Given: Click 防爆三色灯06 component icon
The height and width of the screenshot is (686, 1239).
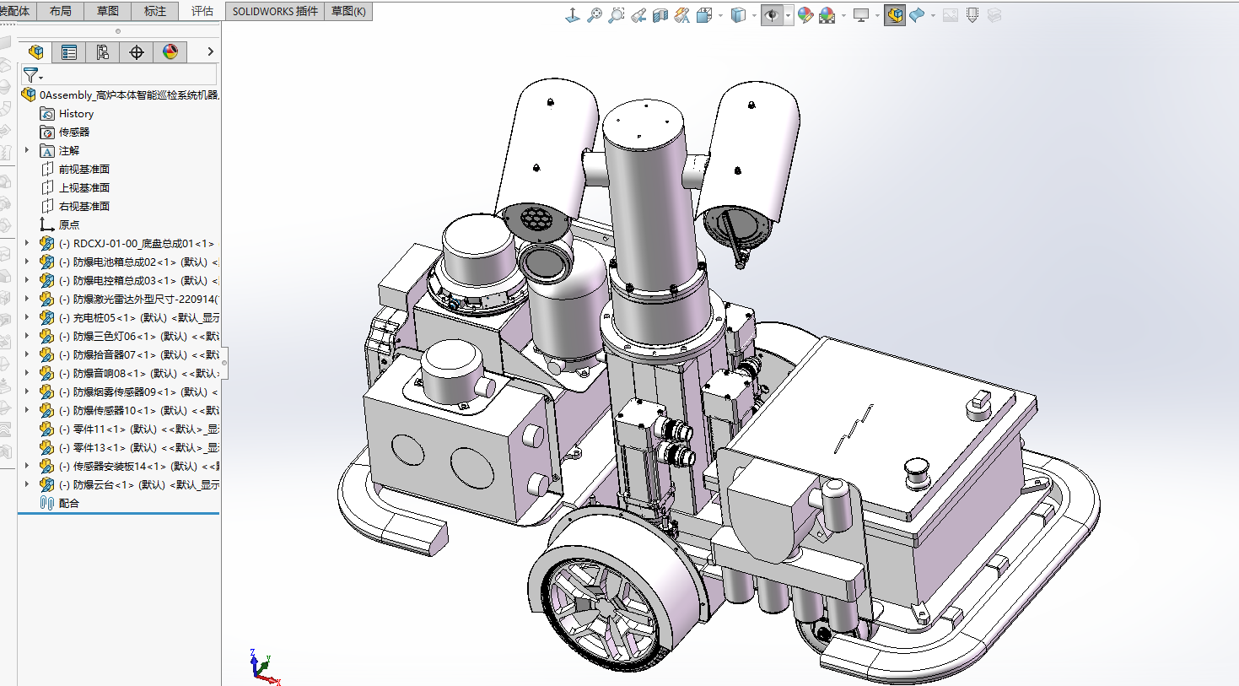Looking at the screenshot, I should [47, 337].
